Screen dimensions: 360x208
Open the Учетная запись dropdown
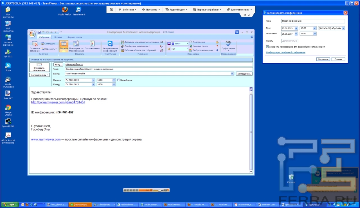pyautogui.click(x=39, y=75)
